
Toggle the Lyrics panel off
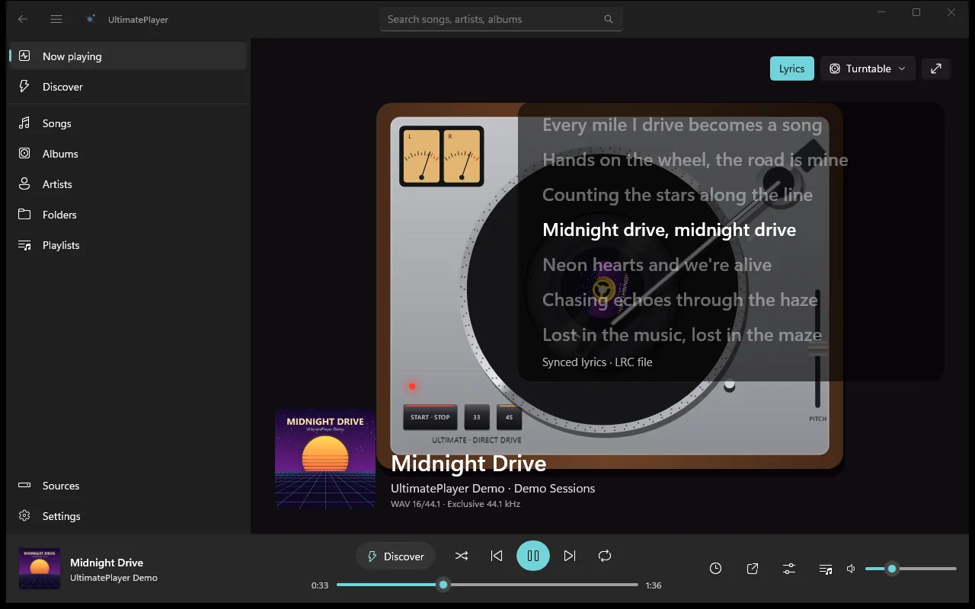(792, 69)
